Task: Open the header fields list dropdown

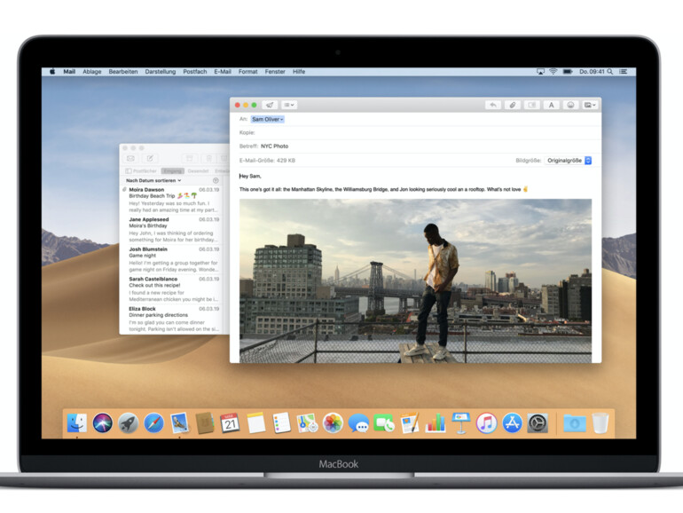Action: click(x=289, y=105)
